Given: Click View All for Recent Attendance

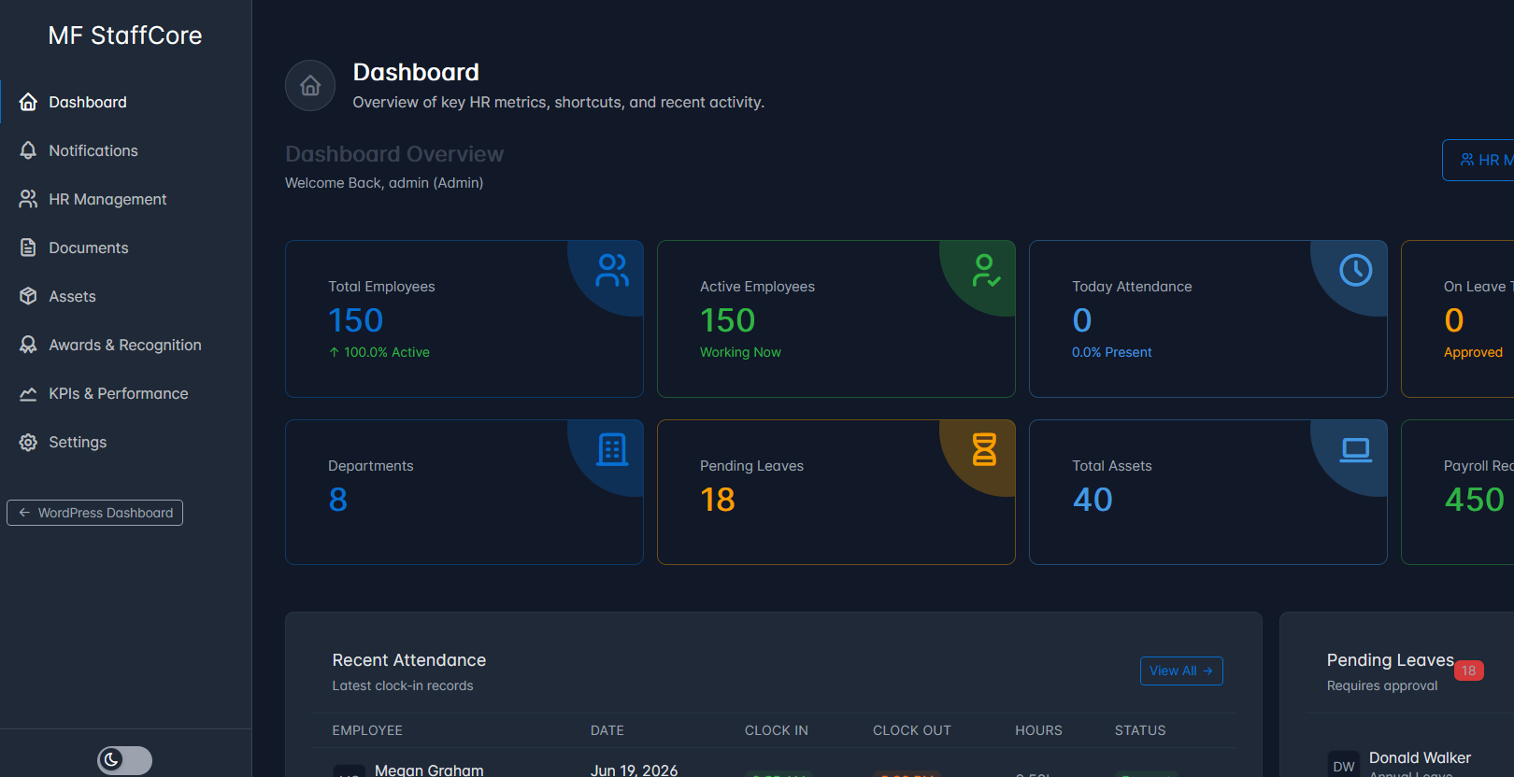Looking at the screenshot, I should (1181, 671).
